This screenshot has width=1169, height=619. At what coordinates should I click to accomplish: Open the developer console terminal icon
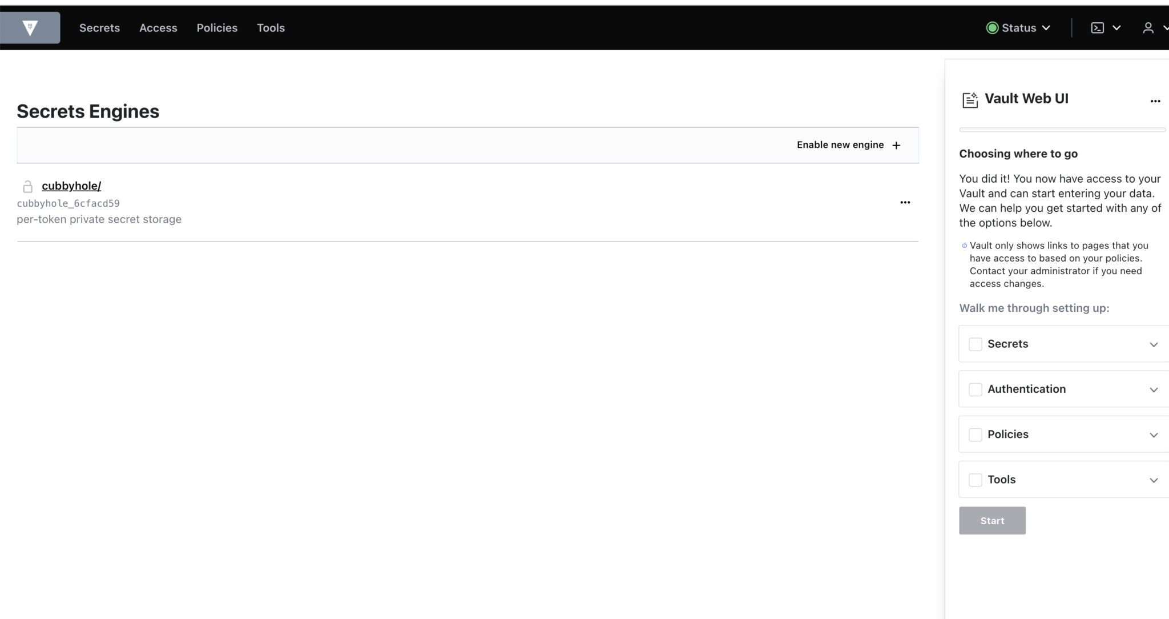(x=1097, y=27)
